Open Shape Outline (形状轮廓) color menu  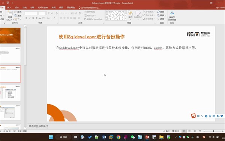148,15
